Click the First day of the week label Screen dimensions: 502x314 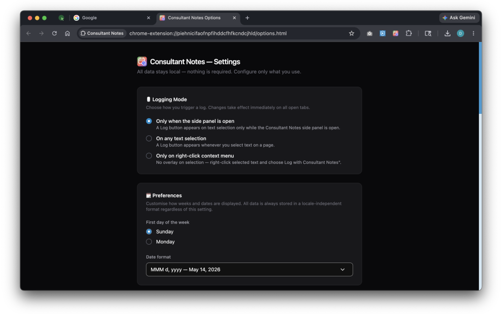click(168, 222)
